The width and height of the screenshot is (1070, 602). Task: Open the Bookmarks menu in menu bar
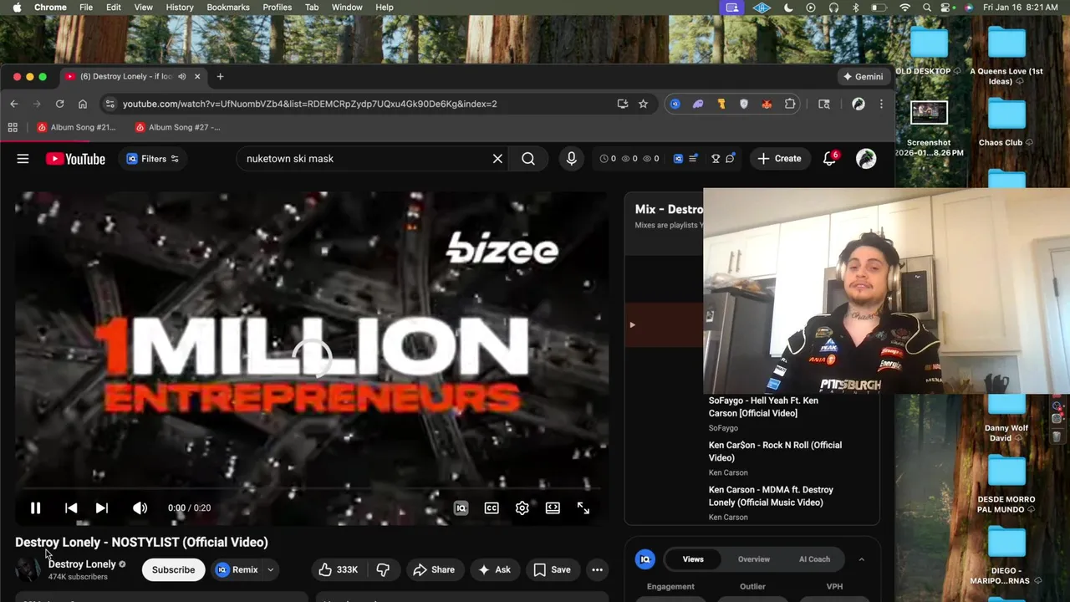point(228,8)
